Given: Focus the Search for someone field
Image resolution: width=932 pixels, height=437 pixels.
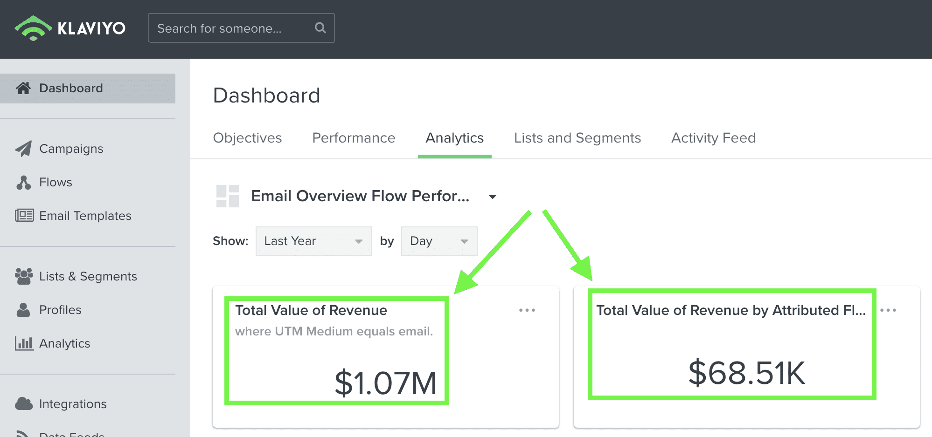Looking at the screenshot, I should point(242,28).
